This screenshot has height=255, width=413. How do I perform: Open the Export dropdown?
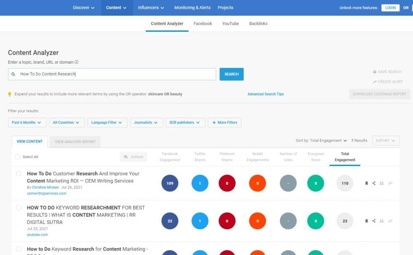click(386, 141)
